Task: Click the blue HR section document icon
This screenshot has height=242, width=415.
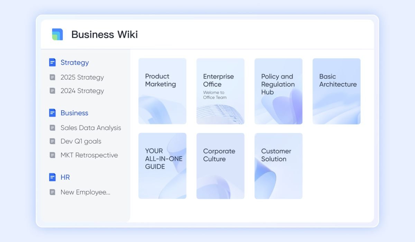Action: pyautogui.click(x=52, y=177)
